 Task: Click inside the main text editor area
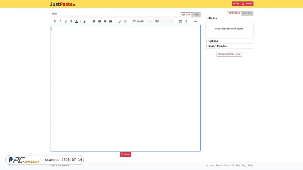pos(125,88)
